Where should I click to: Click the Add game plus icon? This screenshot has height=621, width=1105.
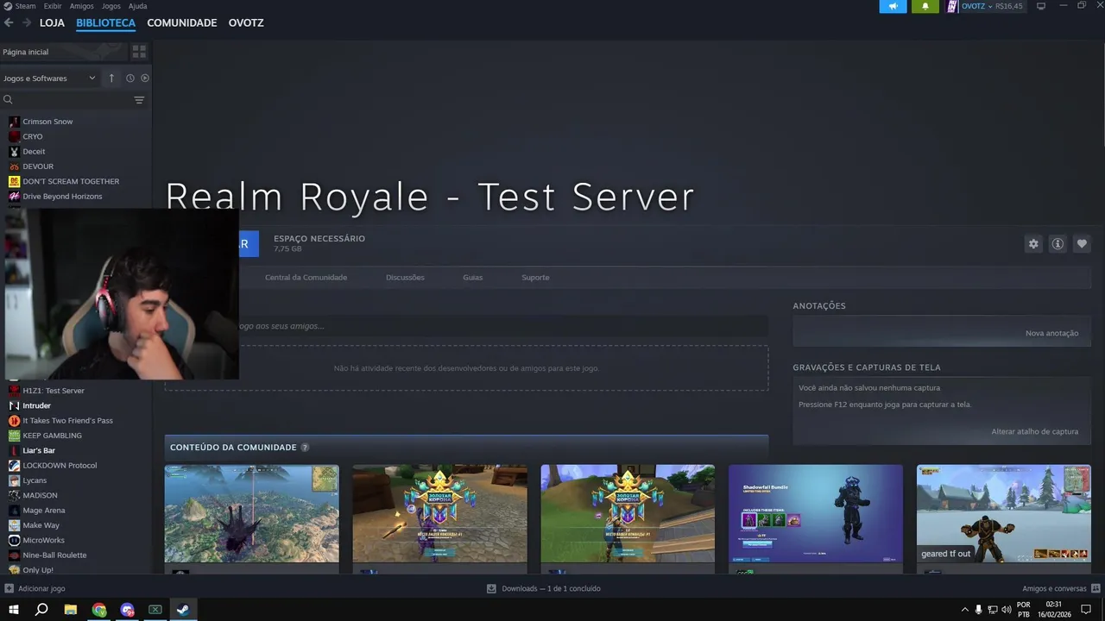pyautogui.click(x=9, y=588)
